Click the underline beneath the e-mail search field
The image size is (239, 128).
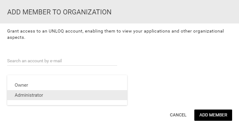point(62,65)
